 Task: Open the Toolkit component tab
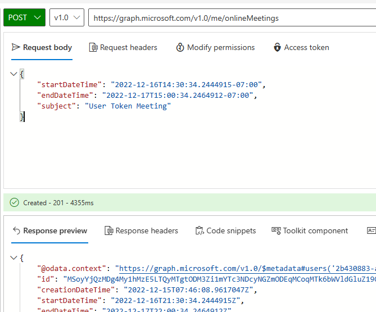point(310,230)
